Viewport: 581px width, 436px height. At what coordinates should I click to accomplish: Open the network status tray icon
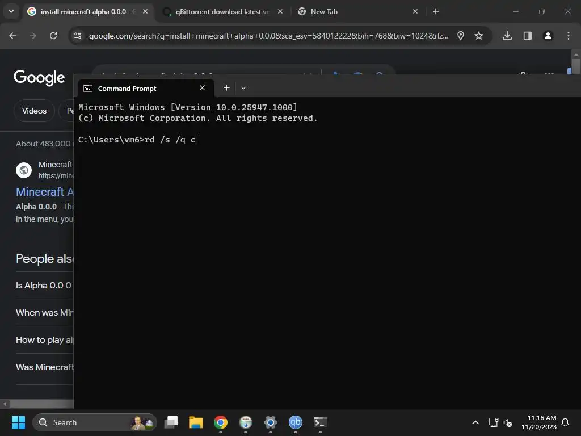(493, 422)
